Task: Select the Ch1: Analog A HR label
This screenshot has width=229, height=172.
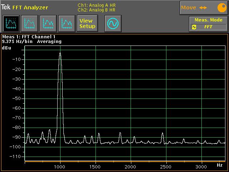Action: [x=97, y=5]
